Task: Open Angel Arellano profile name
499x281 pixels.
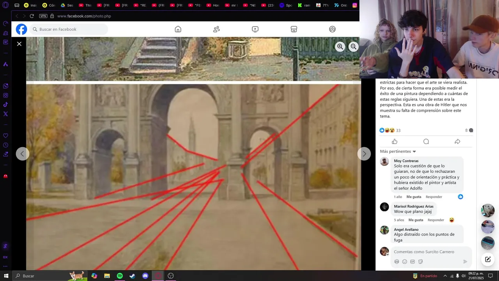Action: pos(406,229)
